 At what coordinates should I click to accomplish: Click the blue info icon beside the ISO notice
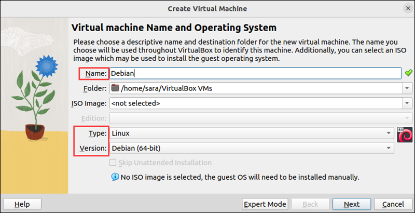115,177
